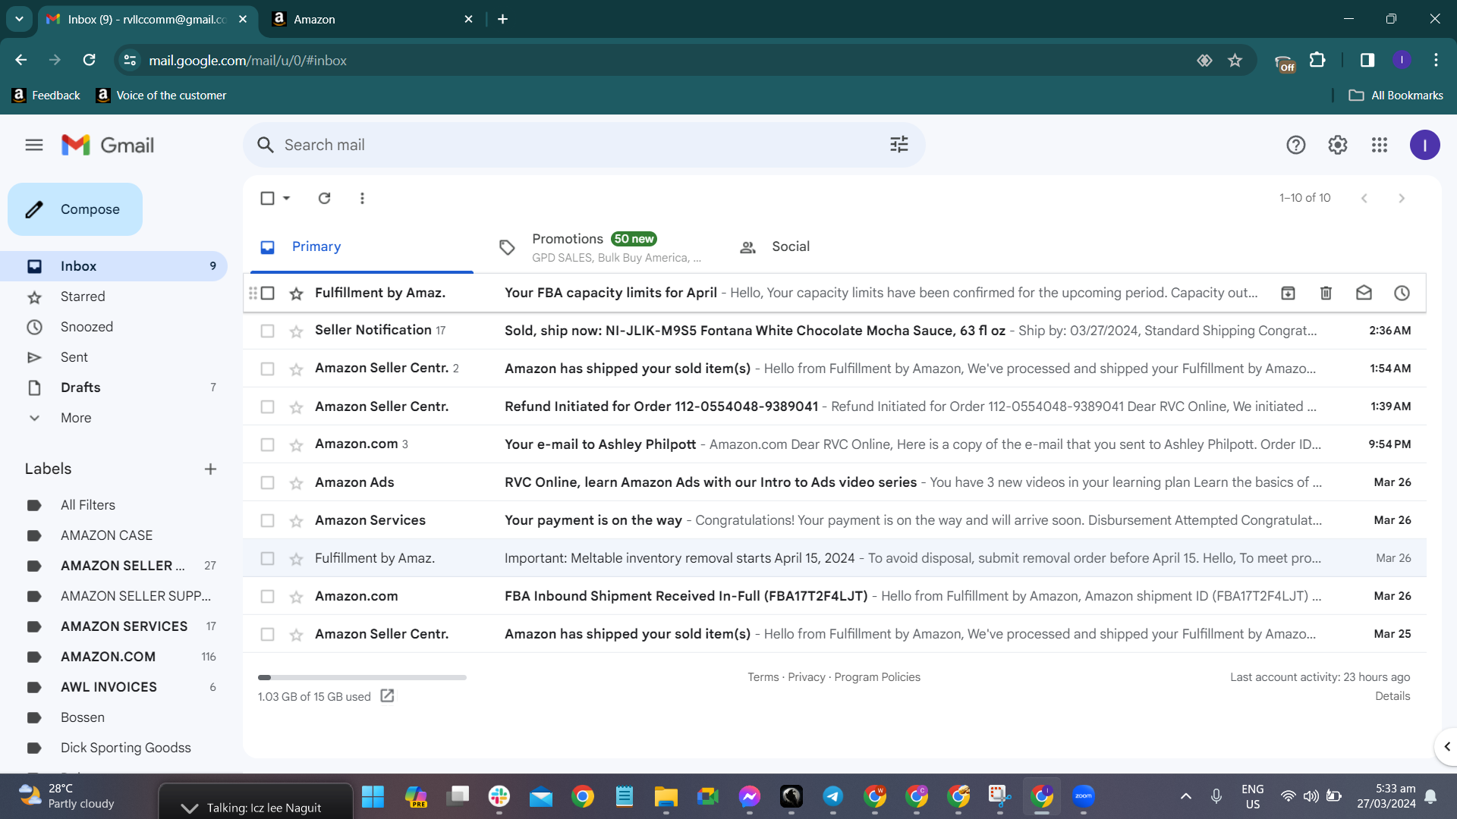The image size is (1457, 819).
Task: Open Voice of the customer bookmark
Action: click(x=162, y=96)
